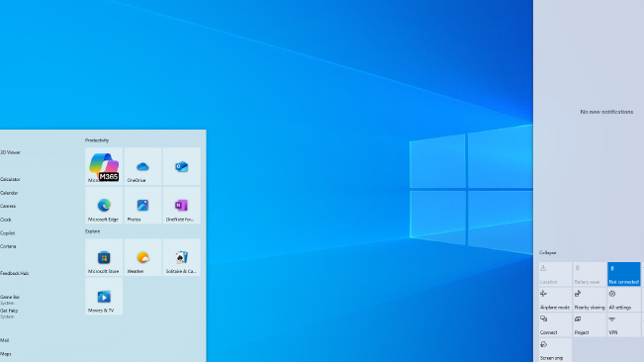Open Feedback Hub from app list

(x=15, y=273)
